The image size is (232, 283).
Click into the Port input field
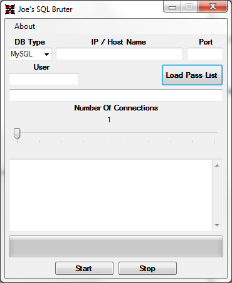point(205,54)
